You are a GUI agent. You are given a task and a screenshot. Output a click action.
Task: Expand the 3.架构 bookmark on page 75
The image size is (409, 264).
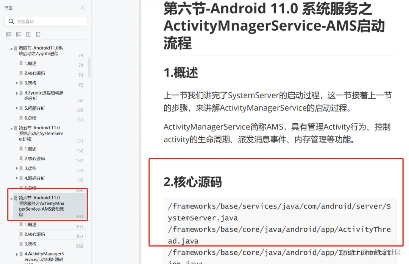pos(17,83)
